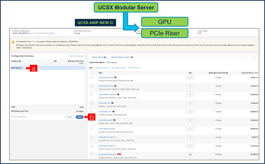Switch to the Education License sub-tab
Image resolution: width=265 pixels, height=164 pixels.
tap(119, 68)
